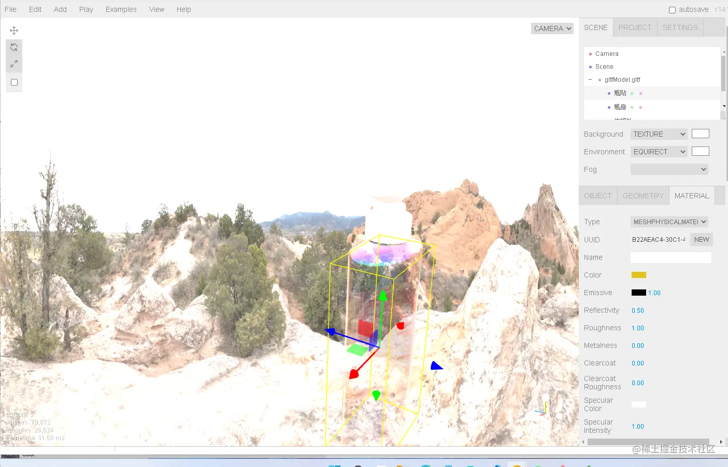
Task: Click the NEW button to generate a UUID
Action: [702, 239]
